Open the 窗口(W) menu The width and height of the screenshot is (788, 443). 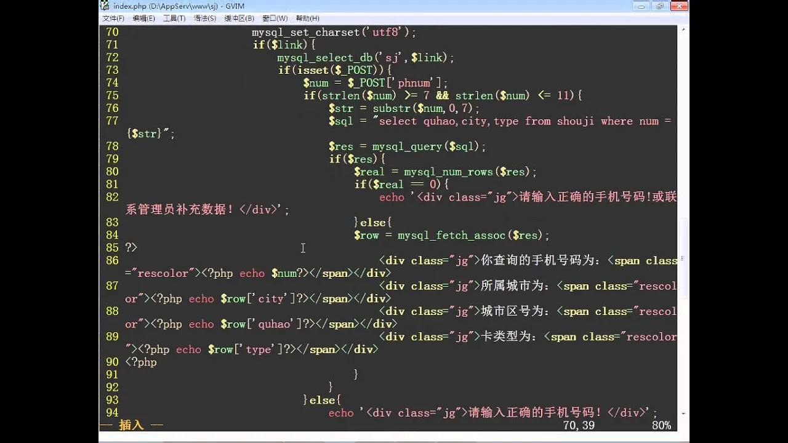click(x=275, y=18)
